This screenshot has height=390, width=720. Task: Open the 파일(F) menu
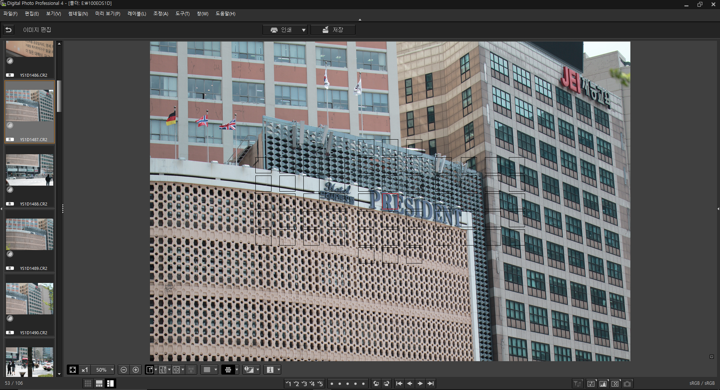pyautogui.click(x=10, y=14)
